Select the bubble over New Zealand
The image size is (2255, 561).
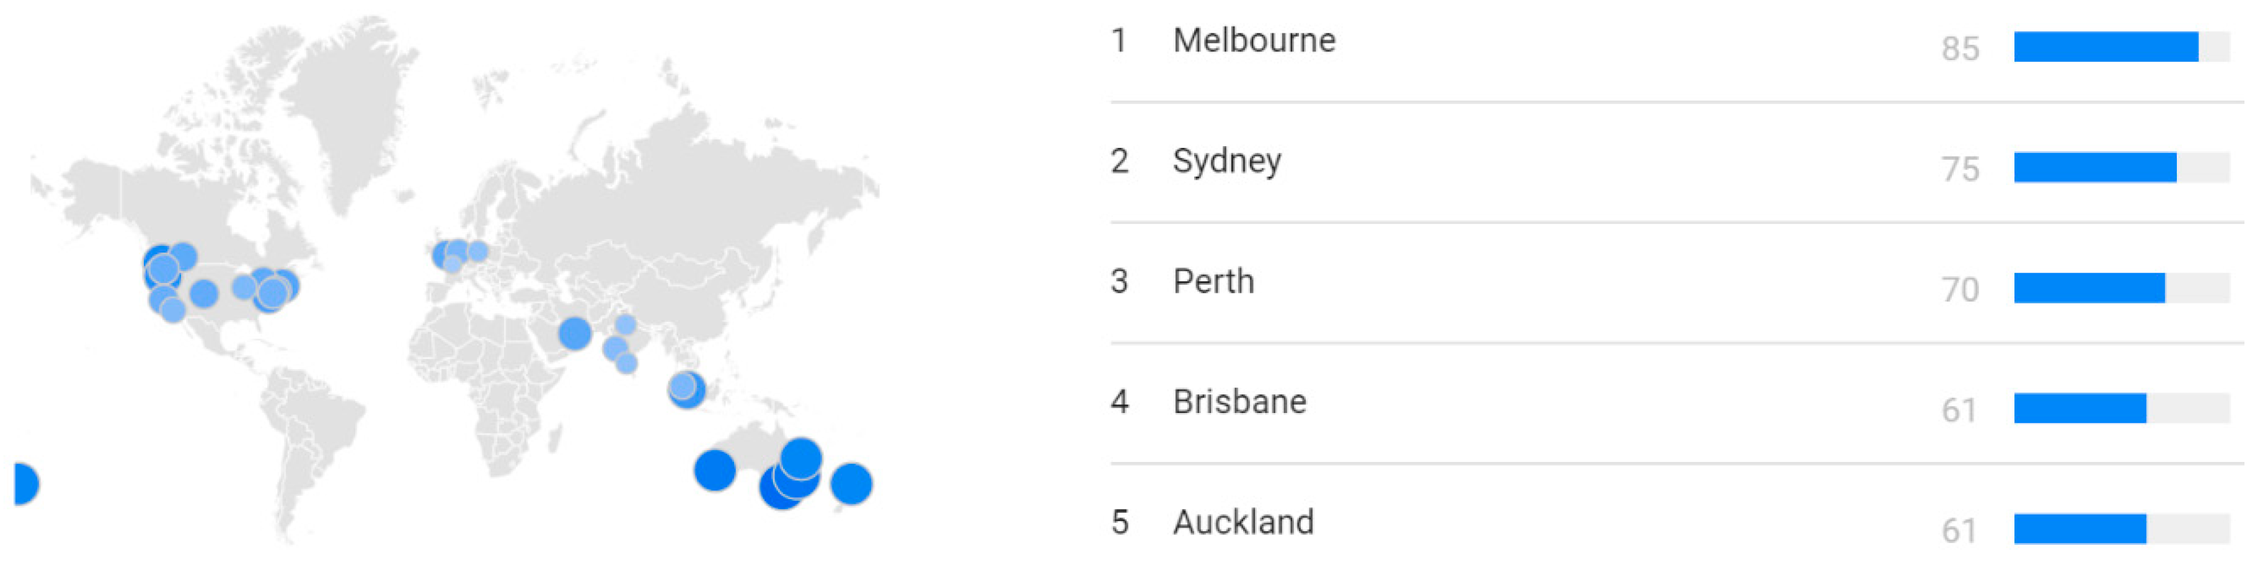pos(851,484)
